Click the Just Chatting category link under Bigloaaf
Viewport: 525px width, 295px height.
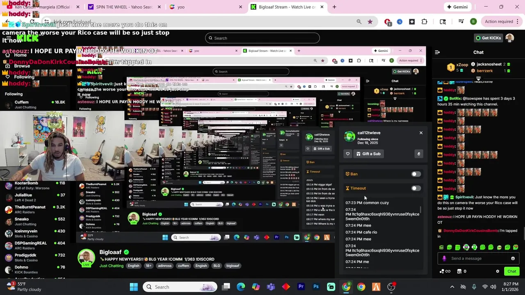(x=111, y=266)
